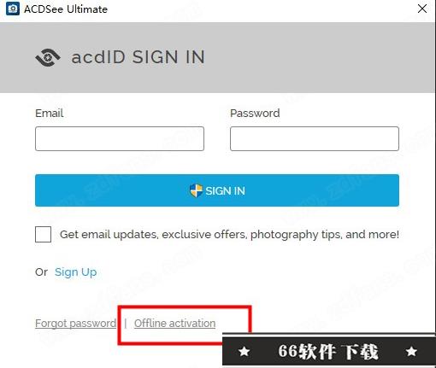Open the Sign Up link
Image resolution: width=436 pixels, height=368 pixels.
point(75,272)
